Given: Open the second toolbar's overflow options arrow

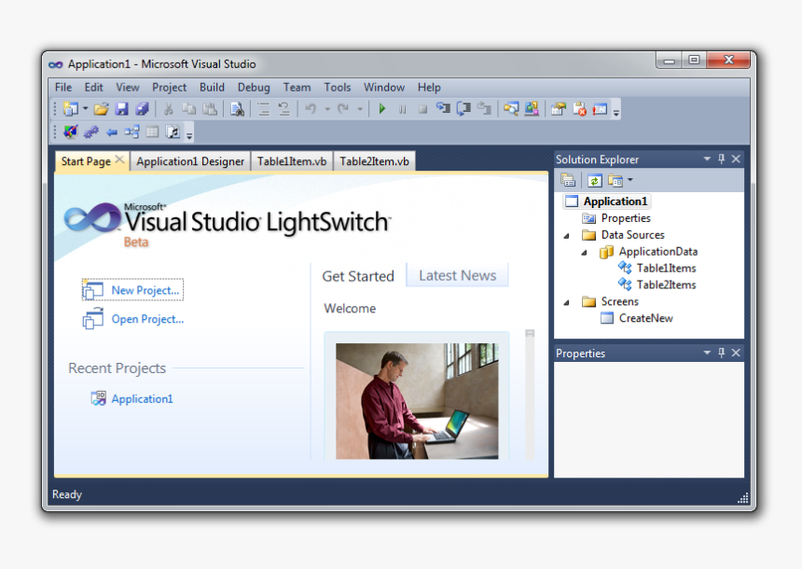Looking at the screenshot, I should (x=189, y=134).
